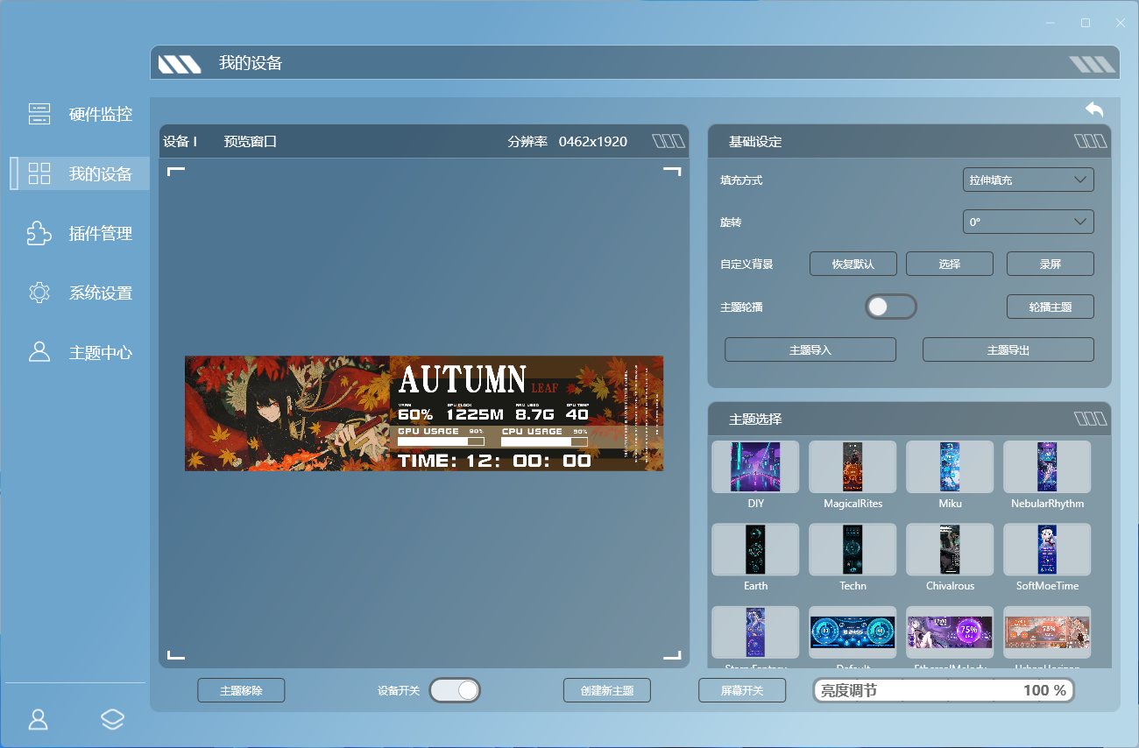This screenshot has height=748, width=1139.
Task: Click the AUTUMN theme preview image
Action: point(424,413)
